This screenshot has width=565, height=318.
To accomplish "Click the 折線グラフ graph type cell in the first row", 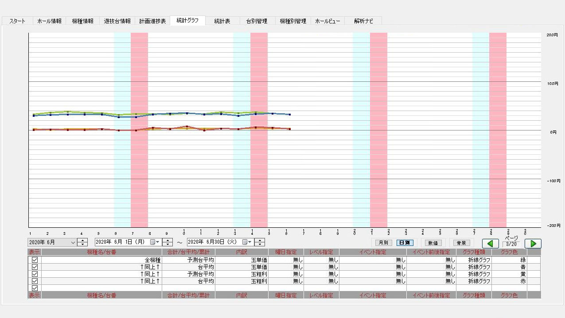I will pos(474,260).
